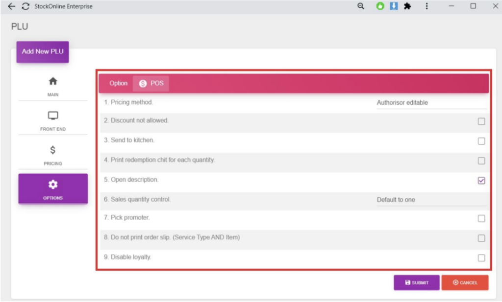502x302 pixels.
Task: Uncheck the Open description checkbox
Action: tap(481, 181)
